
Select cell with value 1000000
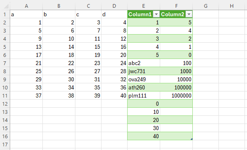point(176,96)
